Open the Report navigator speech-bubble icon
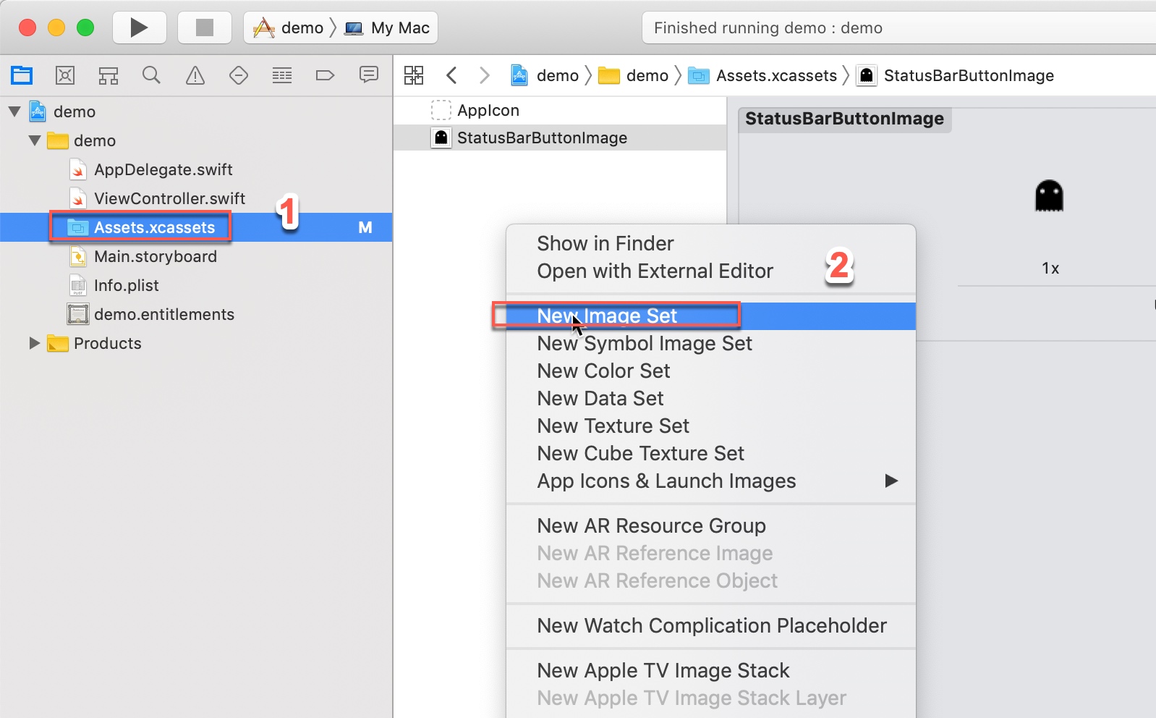1156x718 pixels. tap(369, 75)
